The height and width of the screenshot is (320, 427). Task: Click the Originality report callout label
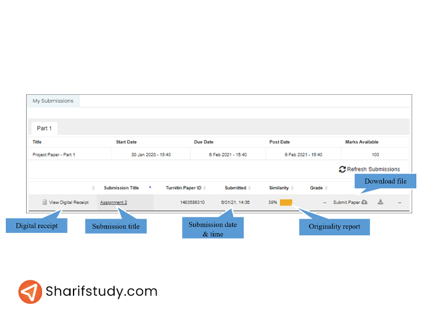(334, 226)
